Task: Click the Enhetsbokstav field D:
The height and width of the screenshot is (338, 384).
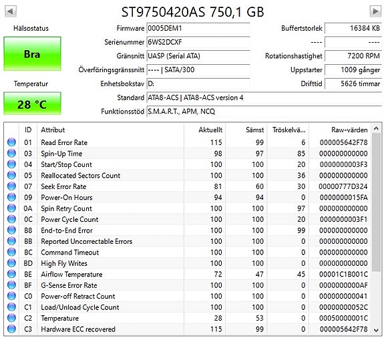Action: tap(198, 83)
